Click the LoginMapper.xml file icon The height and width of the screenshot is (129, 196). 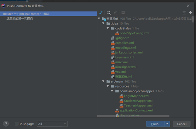coord(121,96)
